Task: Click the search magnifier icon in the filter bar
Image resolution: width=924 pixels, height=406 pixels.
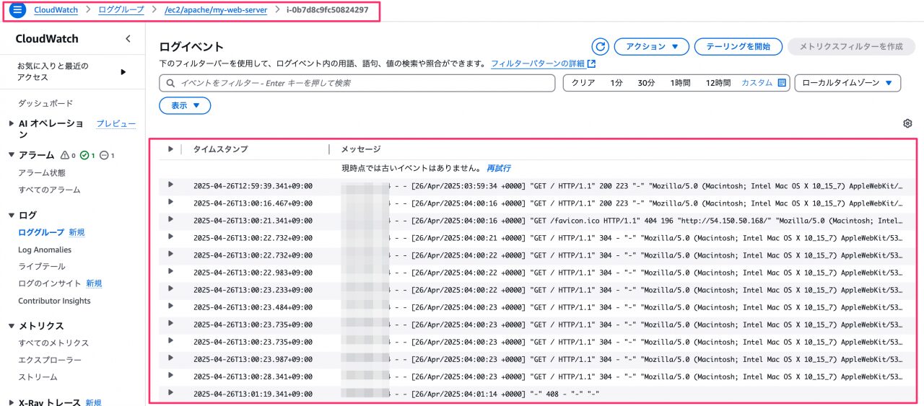Action: click(171, 83)
